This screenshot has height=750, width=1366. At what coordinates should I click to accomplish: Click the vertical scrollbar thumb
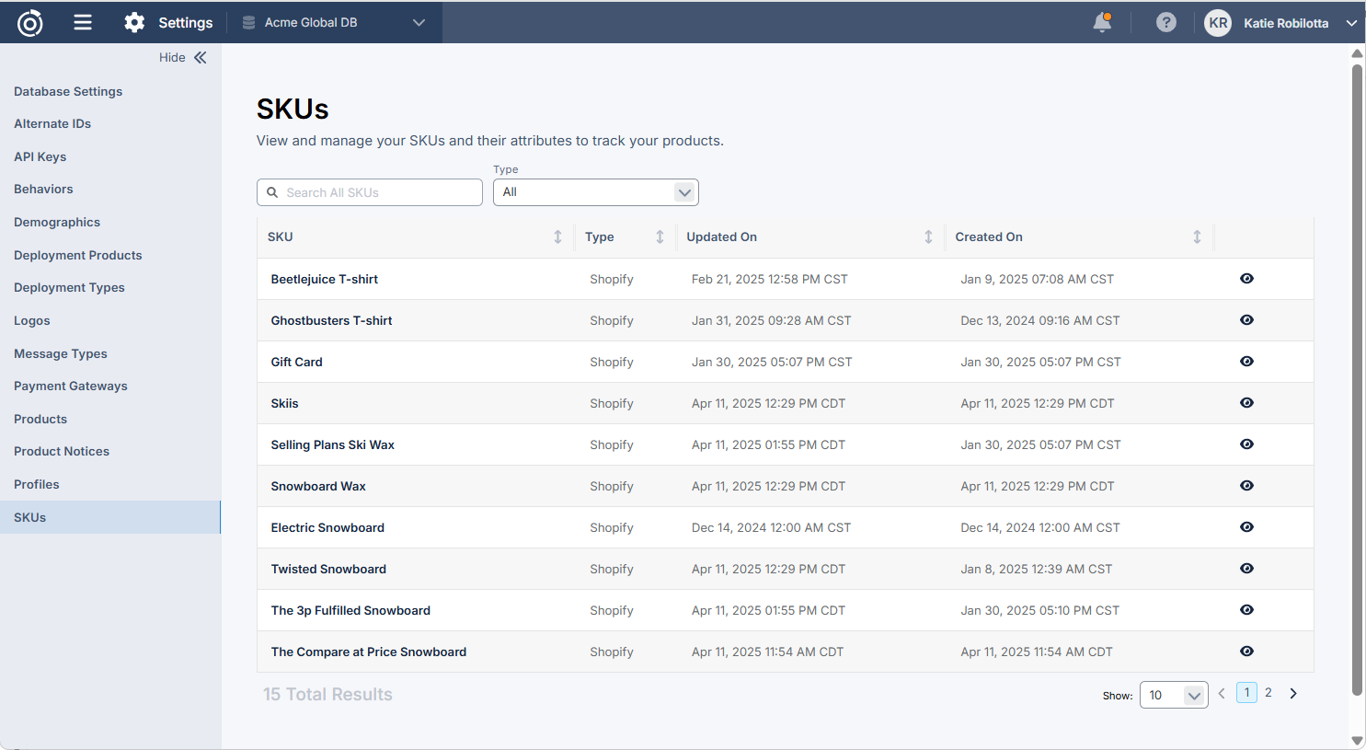click(x=1357, y=368)
